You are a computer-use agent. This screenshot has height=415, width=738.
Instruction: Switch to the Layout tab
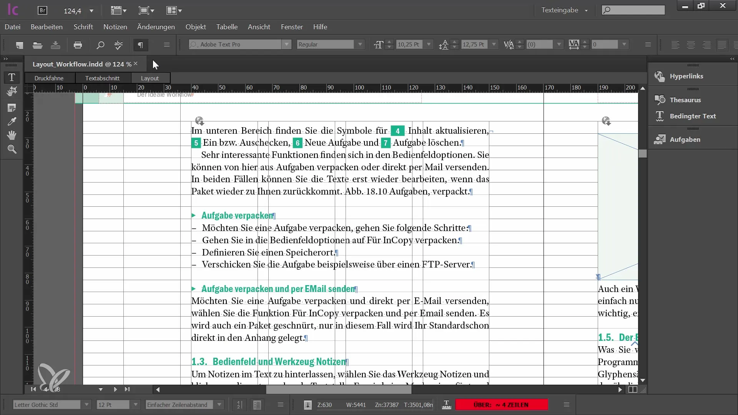150,78
